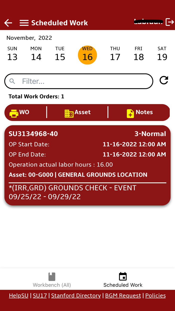This screenshot has height=311, width=175.
Task: Tap the logout icon
Action: (170, 22)
